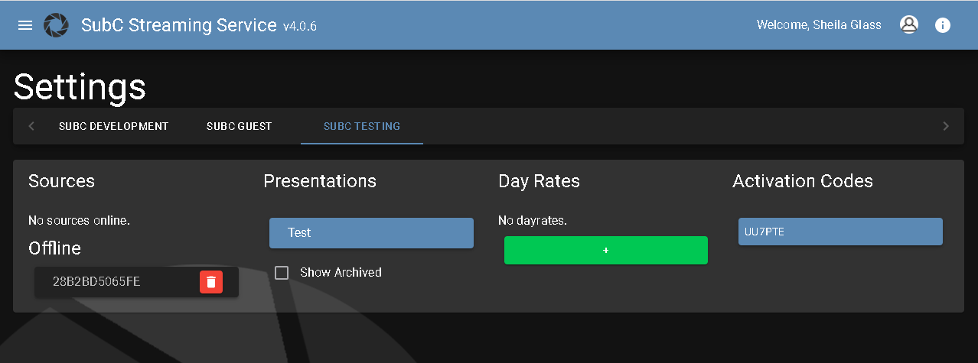This screenshot has width=978, height=363.
Task: Open the Test presentation
Action: 371,233
